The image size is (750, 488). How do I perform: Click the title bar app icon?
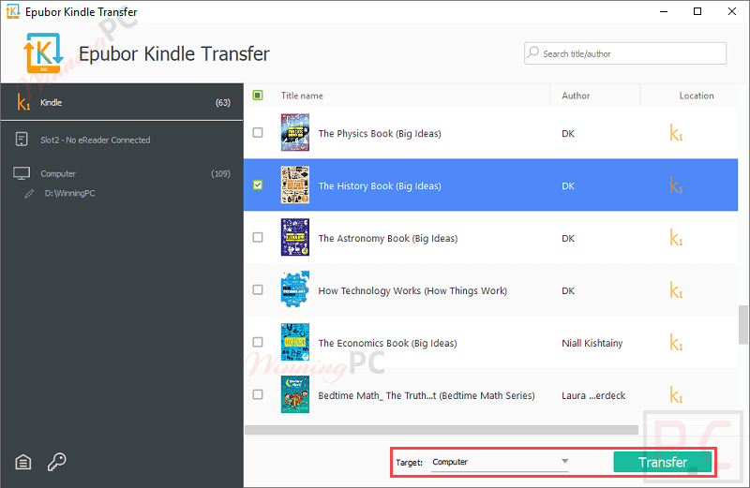(13, 11)
